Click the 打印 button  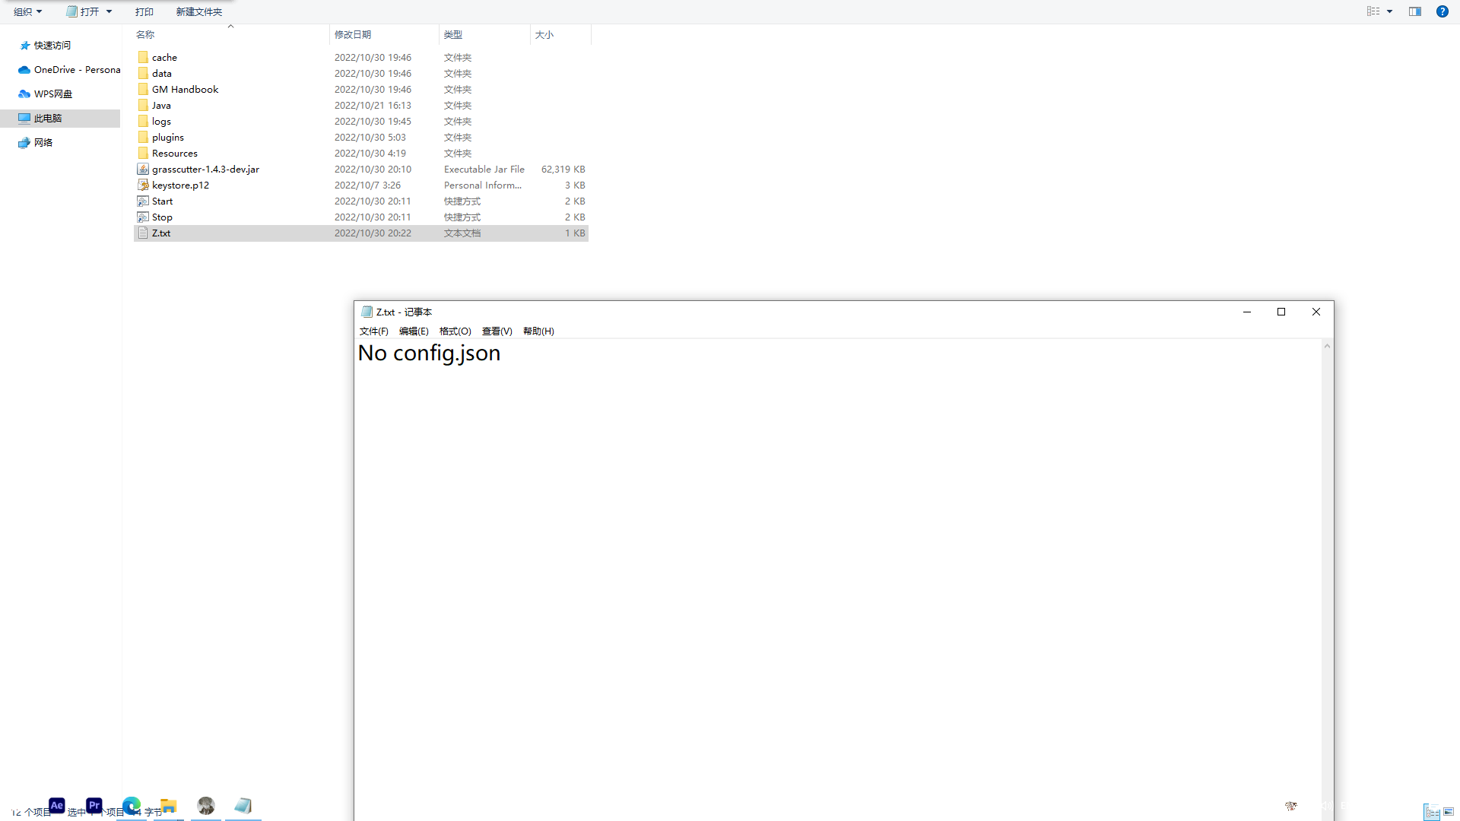point(144,11)
